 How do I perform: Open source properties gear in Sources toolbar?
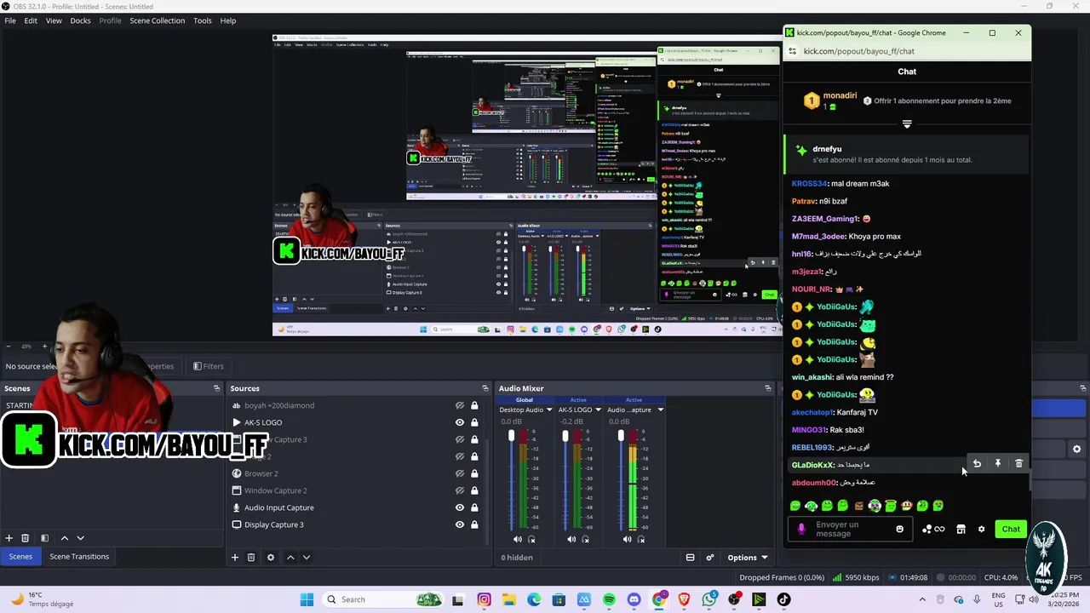click(271, 558)
